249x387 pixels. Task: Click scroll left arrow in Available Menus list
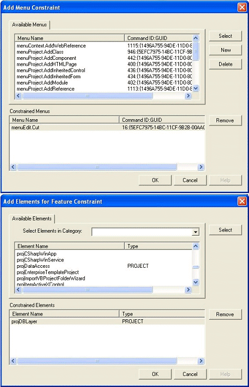pyautogui.click(x=18, y=96)
